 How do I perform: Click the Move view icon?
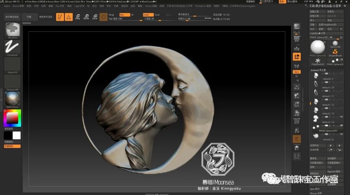pos(297,96)
